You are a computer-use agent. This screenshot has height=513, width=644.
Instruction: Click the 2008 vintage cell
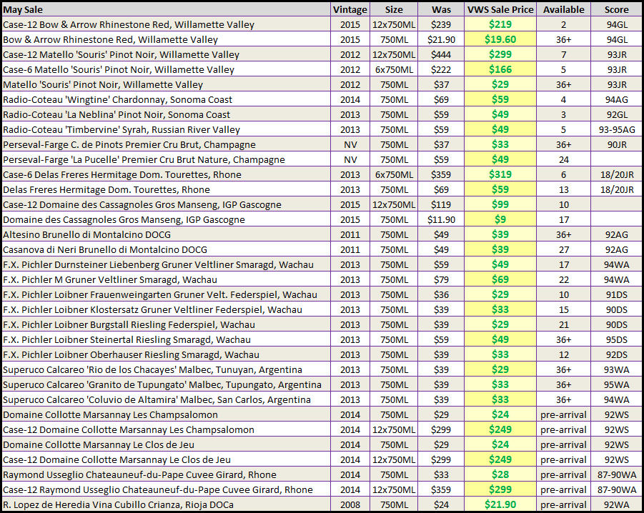[350, 504]
